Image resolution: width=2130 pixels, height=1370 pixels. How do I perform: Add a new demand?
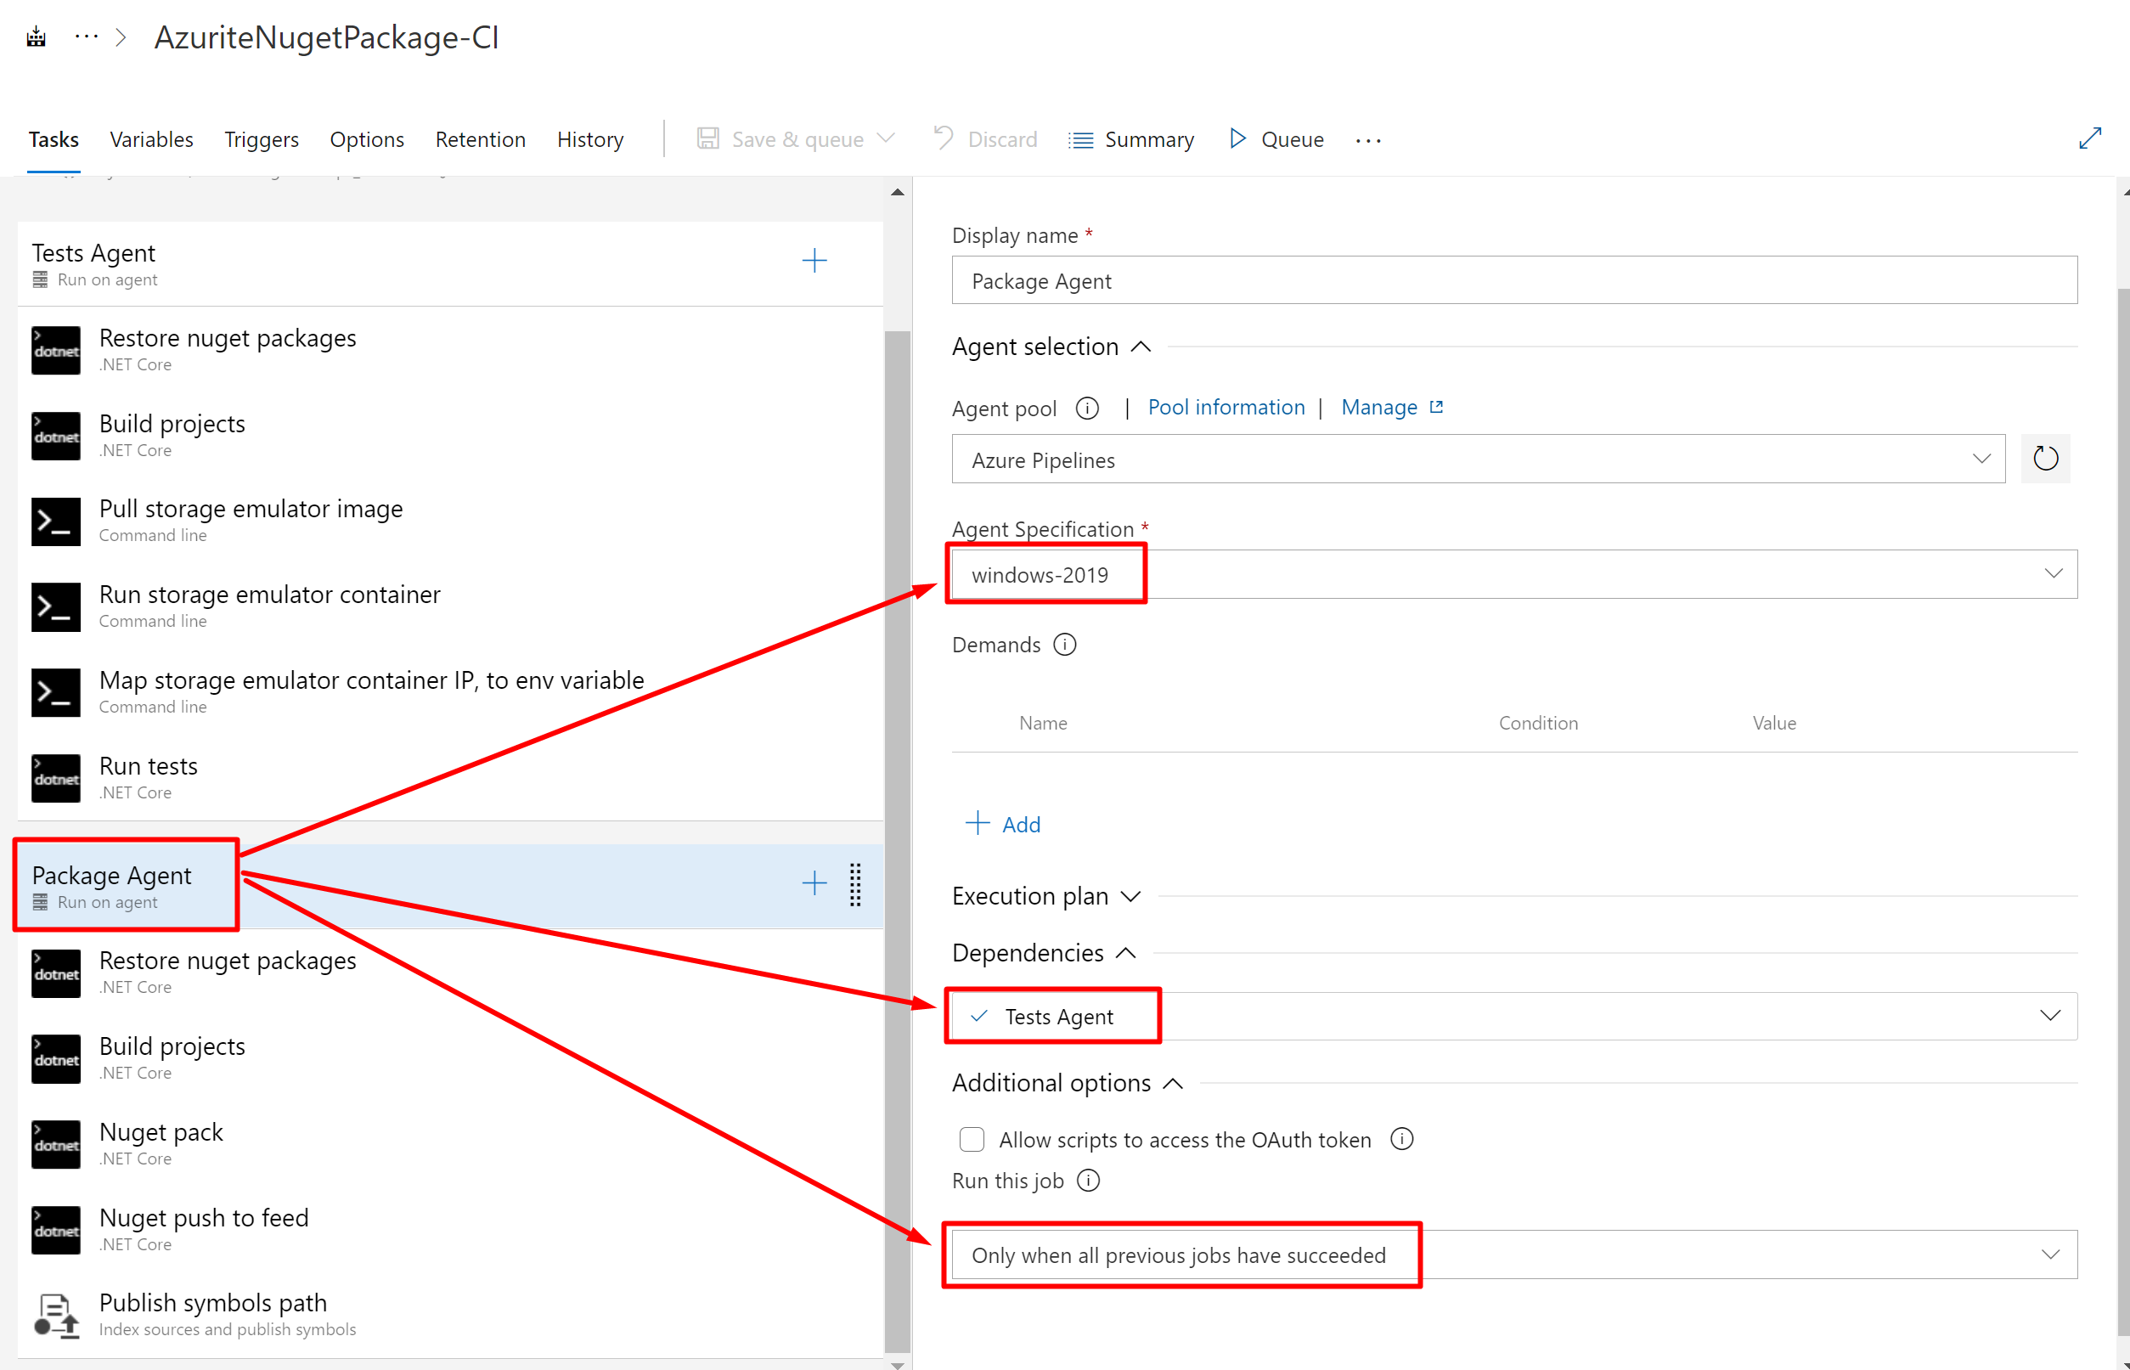[x=1003, y=824]
